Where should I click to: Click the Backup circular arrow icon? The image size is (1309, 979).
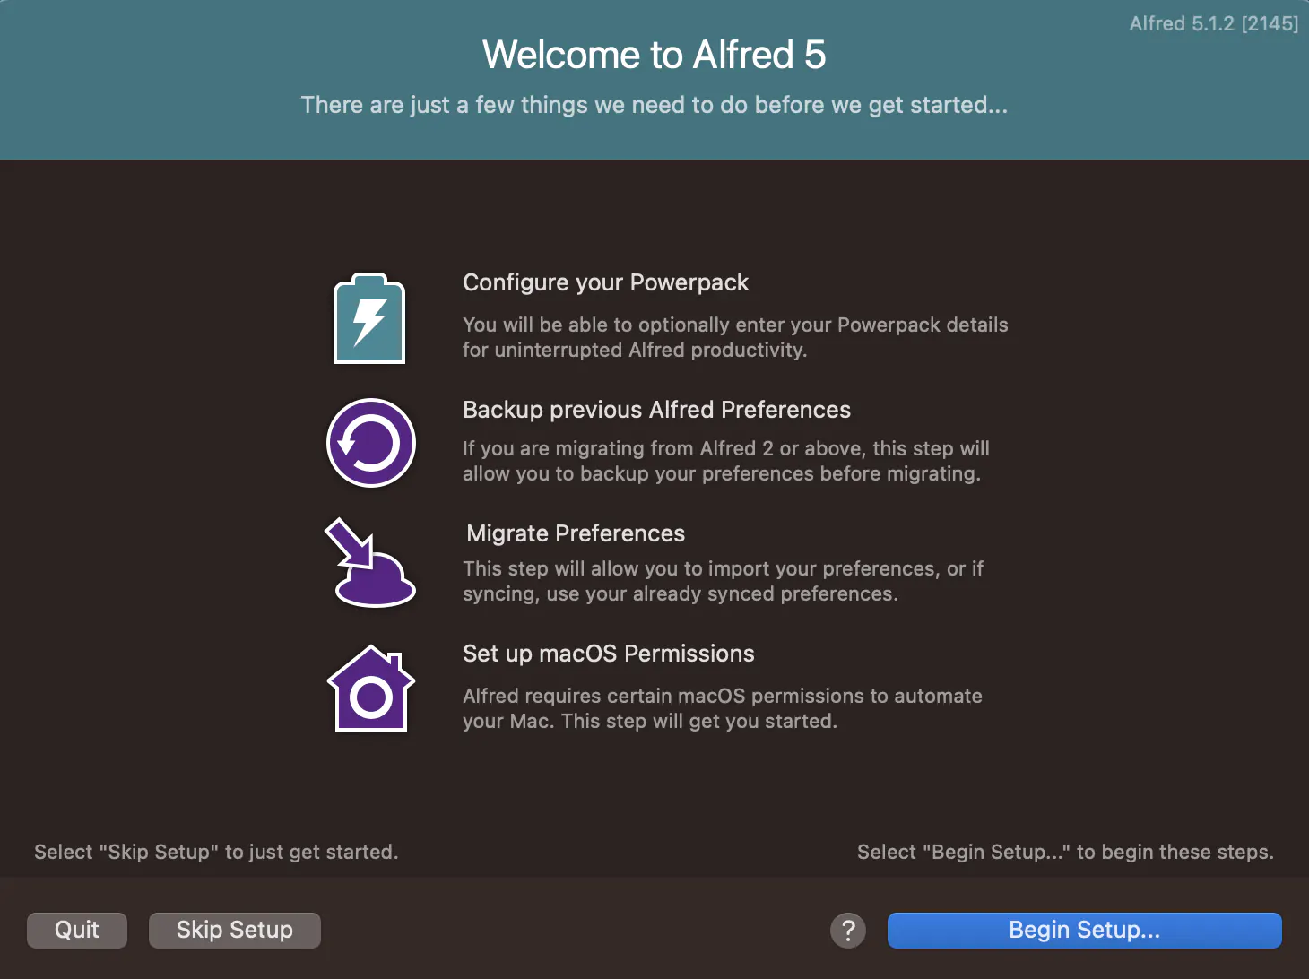coord(370,443)
